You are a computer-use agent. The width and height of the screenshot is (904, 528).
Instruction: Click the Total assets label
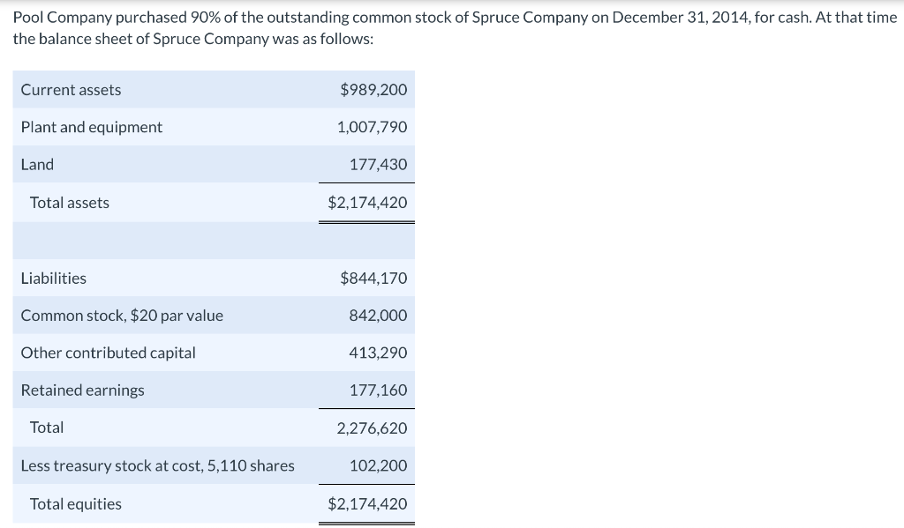pyautogui.click(x=70, y=203)
